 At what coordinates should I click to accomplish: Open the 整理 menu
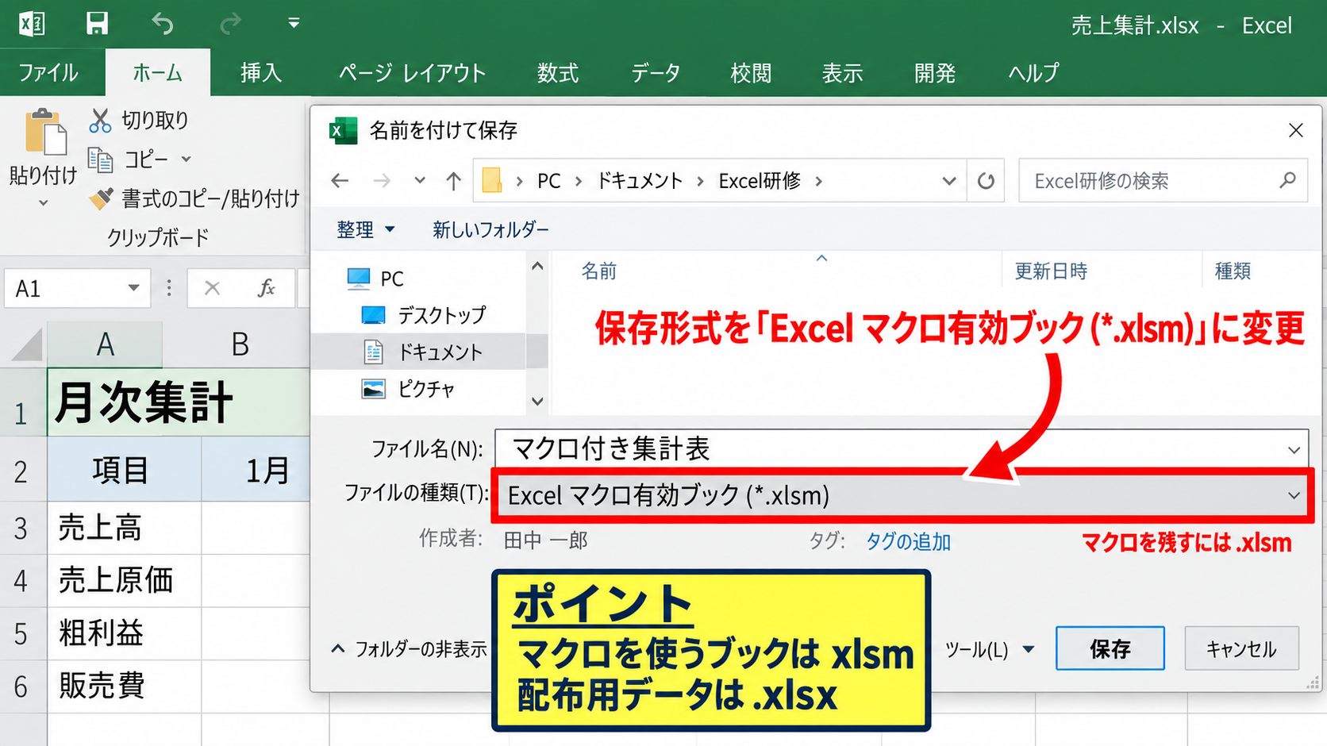pyautogui.click(x=365, y=230)
